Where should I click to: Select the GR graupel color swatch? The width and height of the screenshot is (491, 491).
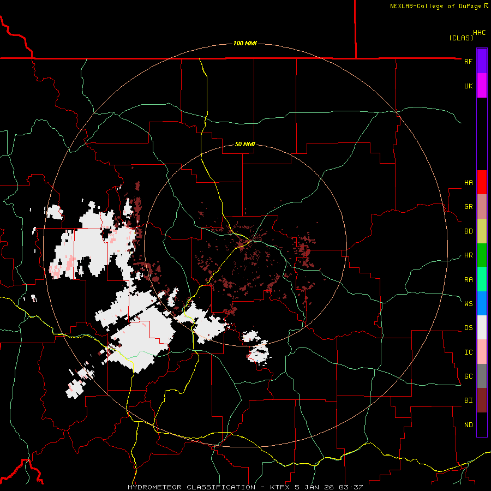pos(482,207)
